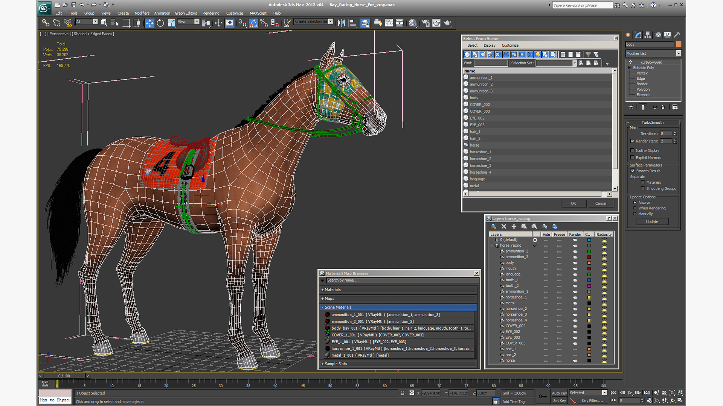Choose the Rectangular Selection Region tool
Screen dimensions: 723x406
tap(125, 23)
